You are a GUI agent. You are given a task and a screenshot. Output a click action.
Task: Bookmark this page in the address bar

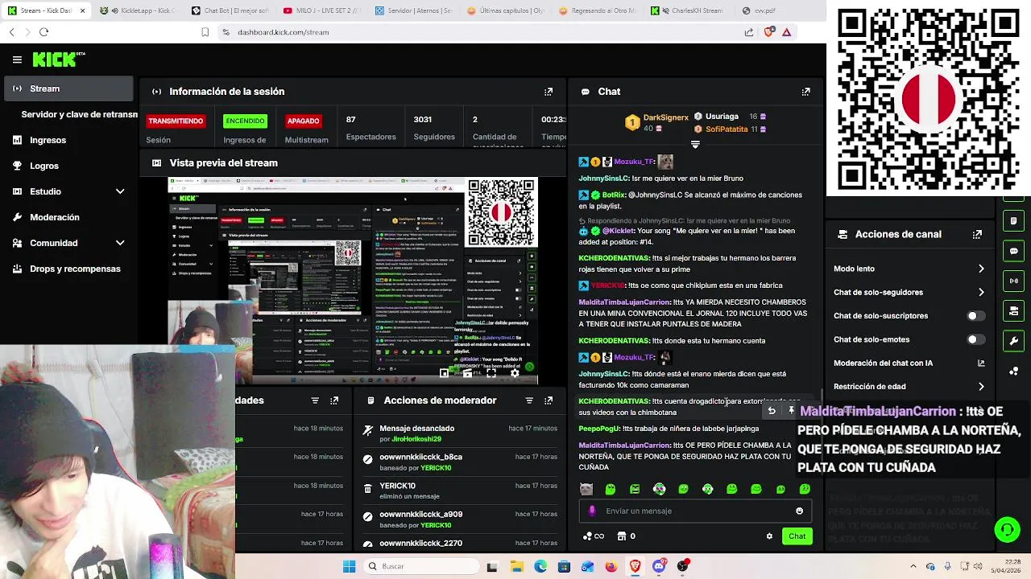coord(205,32)
